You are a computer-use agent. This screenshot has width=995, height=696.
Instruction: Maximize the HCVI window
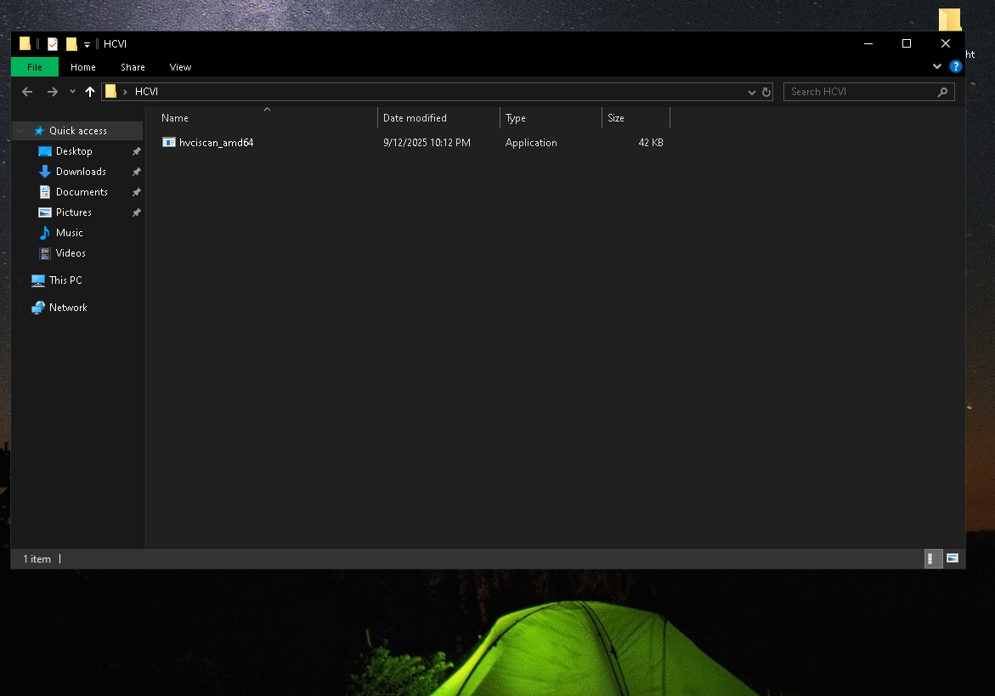click(x=907, y=43)
